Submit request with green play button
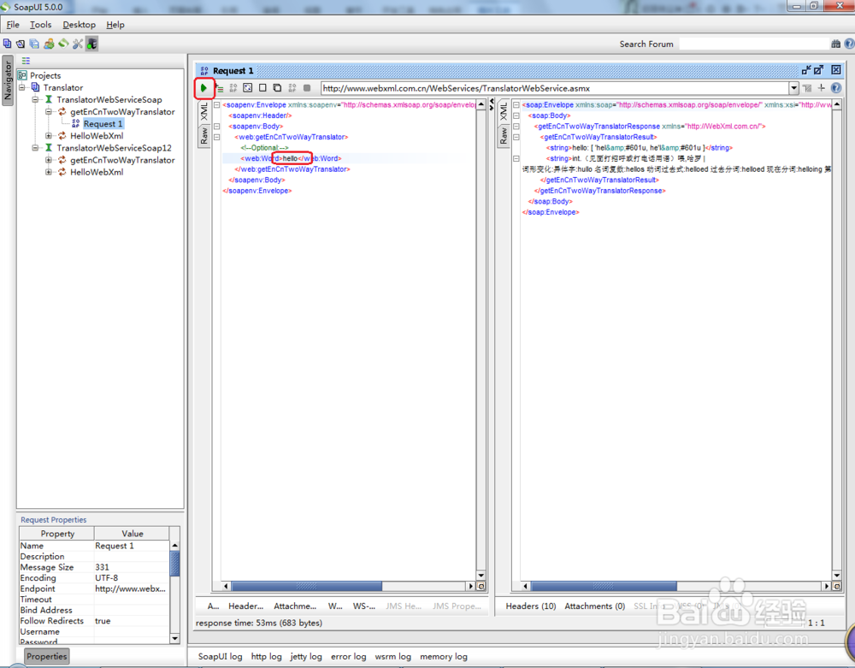855x668 pixels. [204, 88]
